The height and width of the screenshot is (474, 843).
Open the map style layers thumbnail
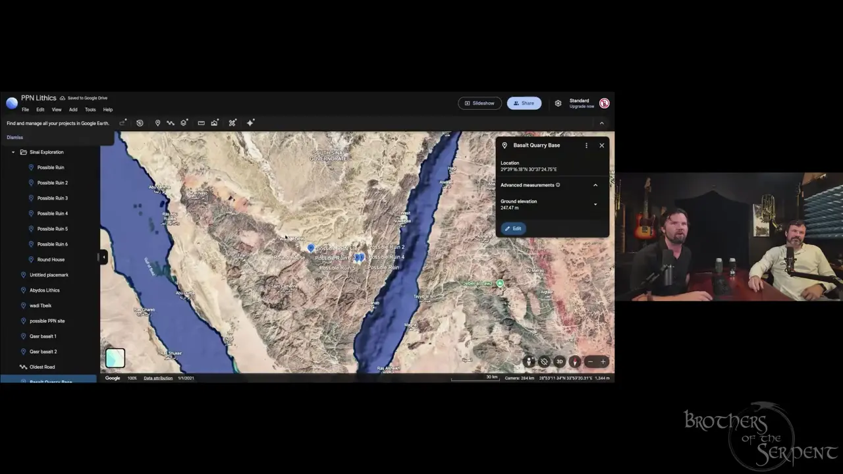(115, 358)
